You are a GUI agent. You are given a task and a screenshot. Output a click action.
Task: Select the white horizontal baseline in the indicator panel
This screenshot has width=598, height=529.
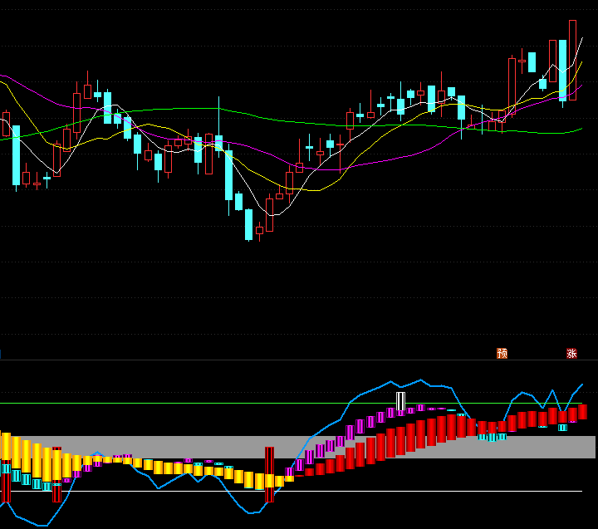(291, 492)
